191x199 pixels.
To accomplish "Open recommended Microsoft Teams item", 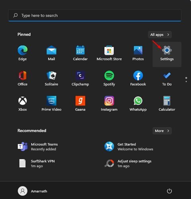I will coord(38,147).
